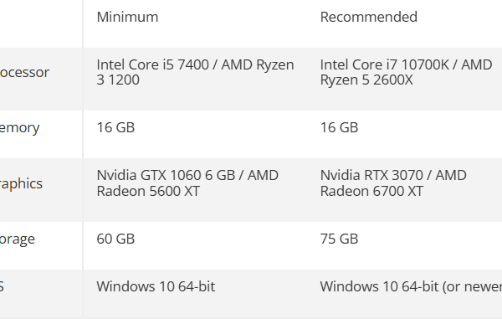
Task: Click the 3 1200 text under Minimum processor
Action: click(x=118, y=80)
